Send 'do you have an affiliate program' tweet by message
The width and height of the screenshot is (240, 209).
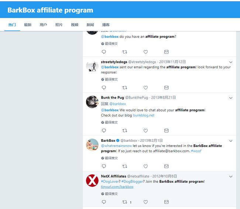[x=167, y=52]
